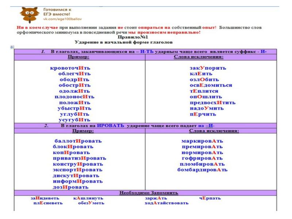Click the table move handle icon
This screenshot has height=219, width=292.
coord(13,48)
